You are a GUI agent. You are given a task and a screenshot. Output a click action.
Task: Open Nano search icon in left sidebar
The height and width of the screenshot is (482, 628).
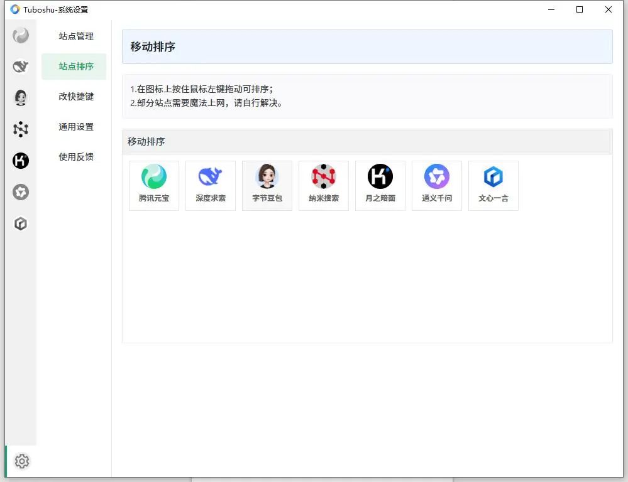point(20,129)
